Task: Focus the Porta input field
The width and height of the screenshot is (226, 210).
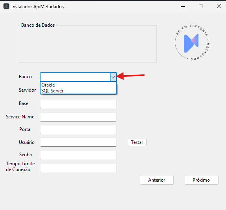Action: [78, 129]
